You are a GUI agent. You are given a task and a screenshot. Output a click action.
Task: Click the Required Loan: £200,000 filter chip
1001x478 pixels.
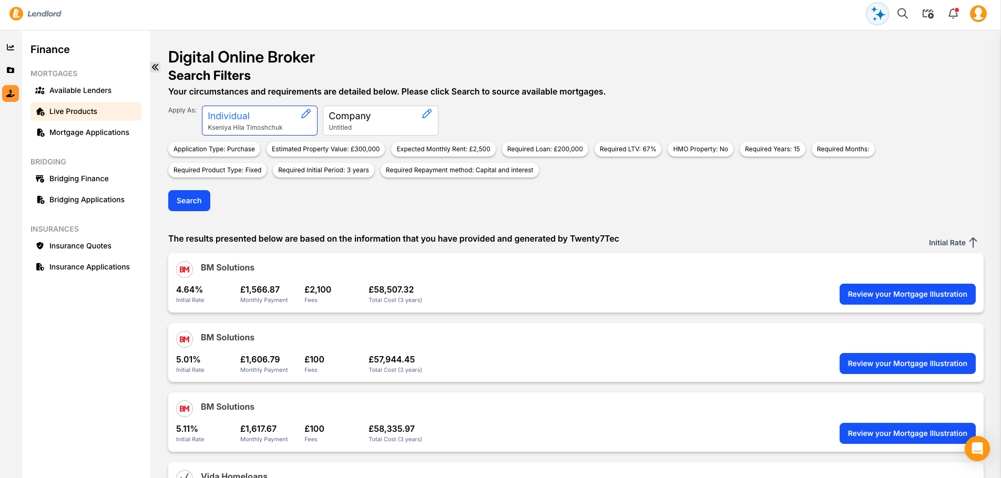545,149
